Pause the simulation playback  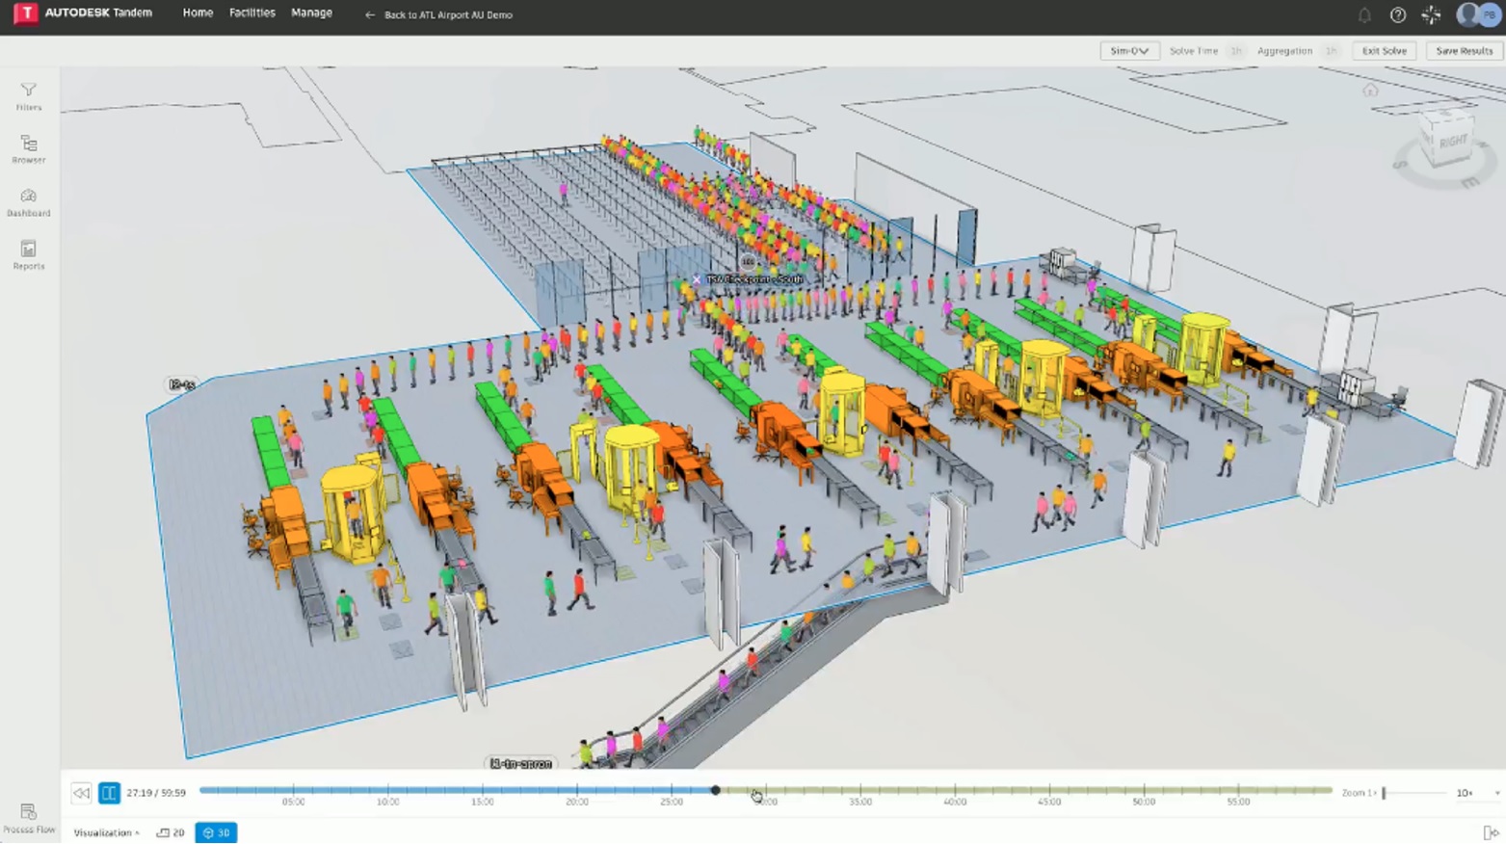(109, 793)
